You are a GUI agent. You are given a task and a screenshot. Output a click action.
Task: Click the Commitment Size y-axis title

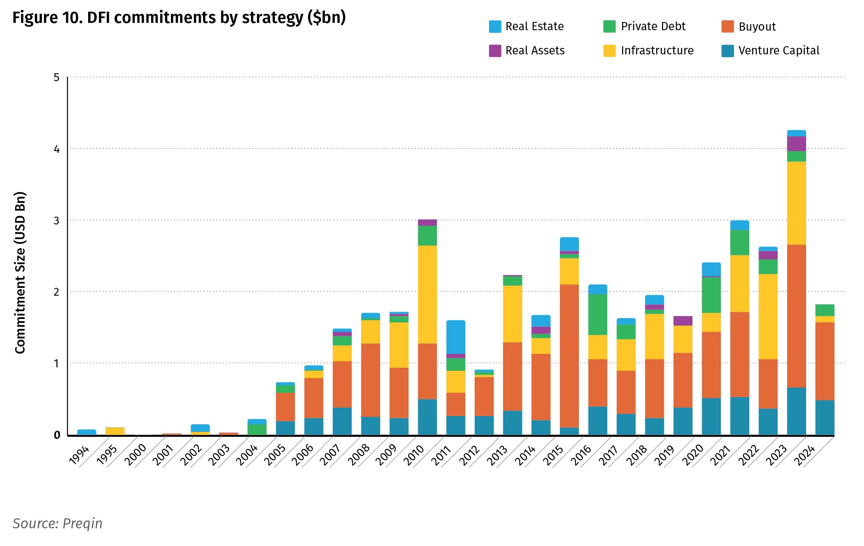[20, 273]
